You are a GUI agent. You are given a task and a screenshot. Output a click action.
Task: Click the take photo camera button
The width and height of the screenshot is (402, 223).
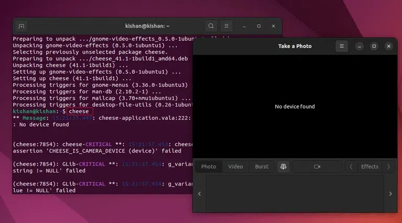point(317,167)
